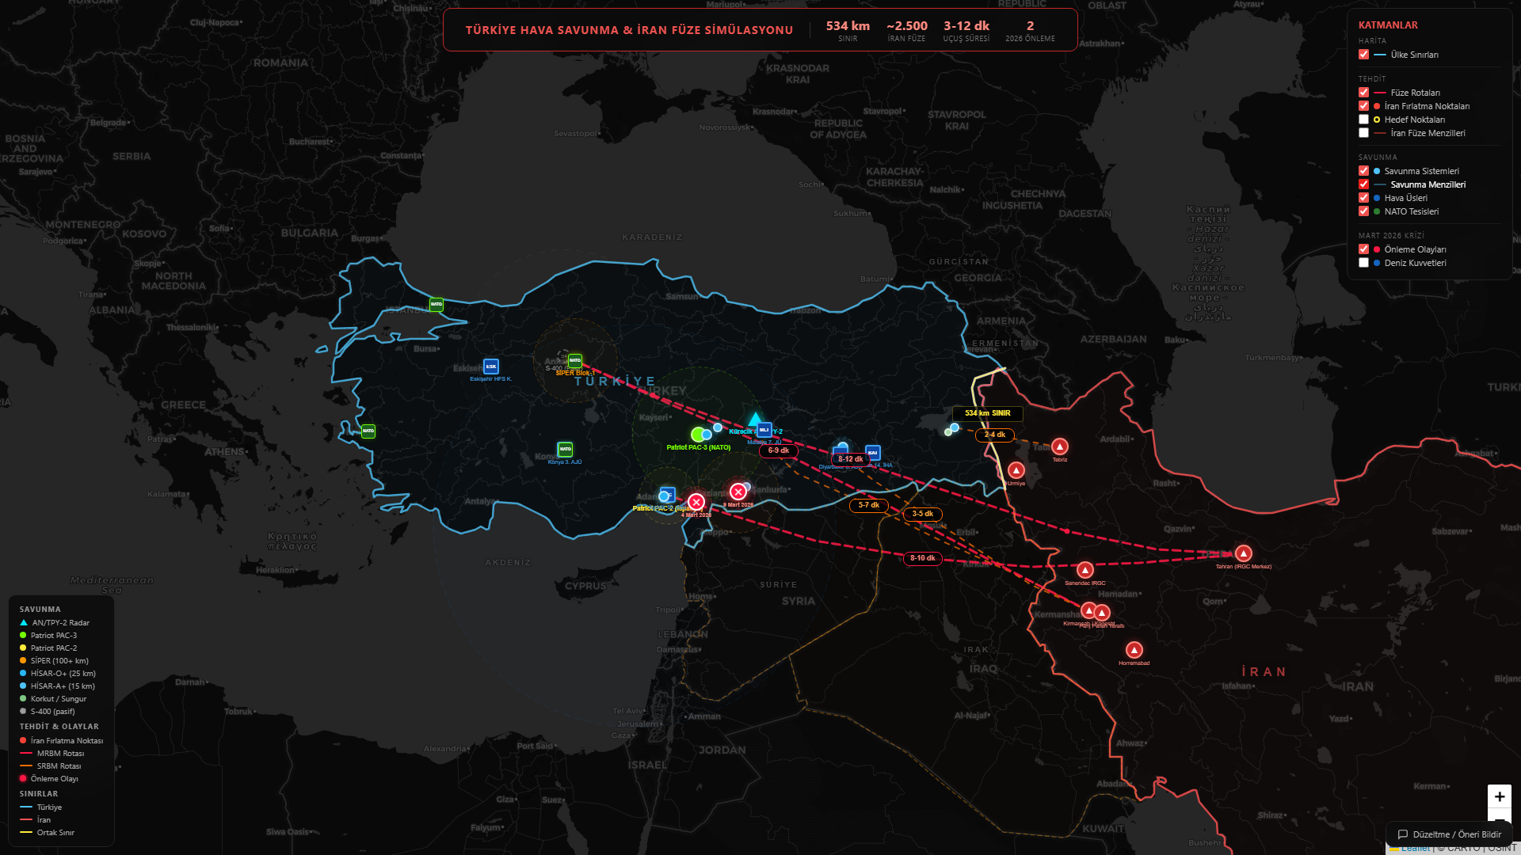This screenshot has width=1521, height=855.
Task: Toggle the Füze Rotaları checkbox off
Action: pyautogui.click(x=1363, y=93)
